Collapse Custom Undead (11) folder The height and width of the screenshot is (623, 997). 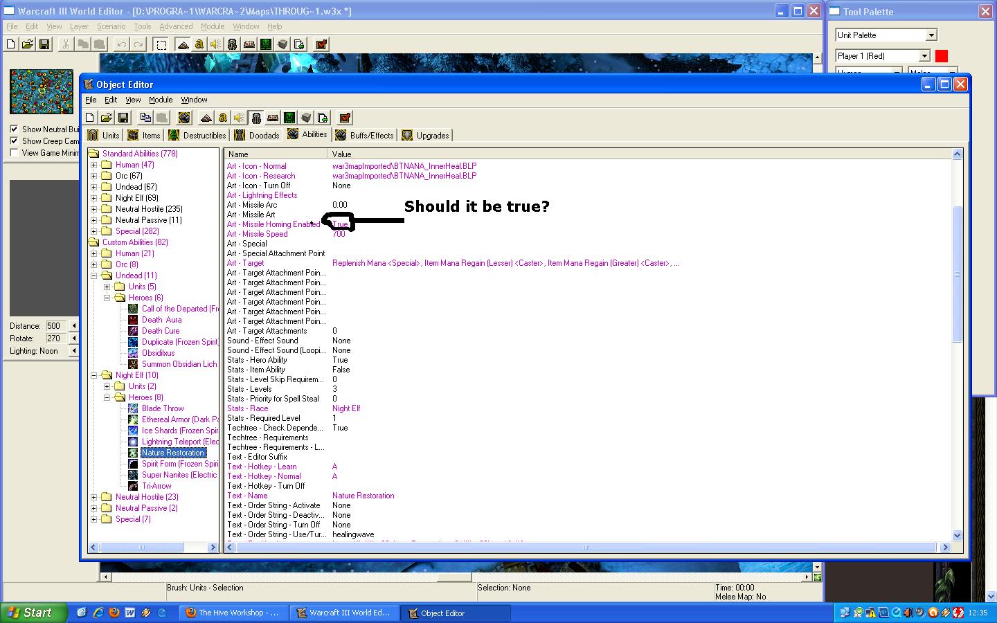point(94,276)
